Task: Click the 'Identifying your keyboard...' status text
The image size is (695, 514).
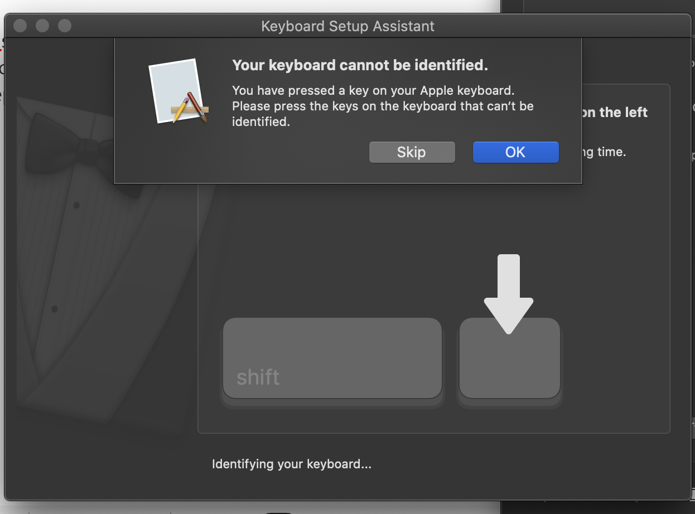Action: [292, 464]
